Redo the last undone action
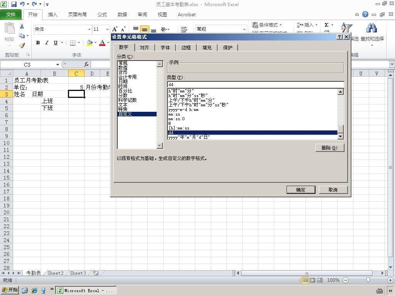Image resolution: width=395 pixels, height=296 pixels. (34, 4)
